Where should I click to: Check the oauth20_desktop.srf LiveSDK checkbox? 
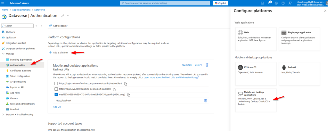(56, 89)
